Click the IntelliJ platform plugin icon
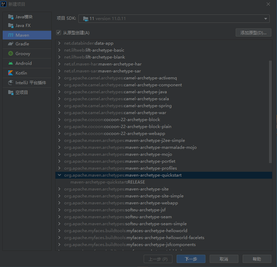This screenshot has height=267, width=277. click(x=10, y=82)
